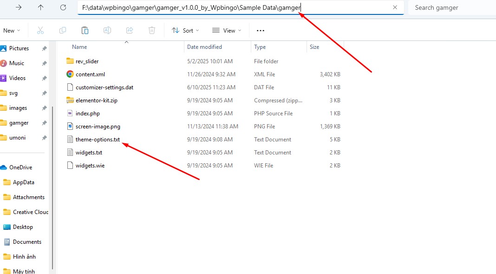Open the See more three-dots menu
This screenshot has height=274, width=496.
tap(260, 30)
